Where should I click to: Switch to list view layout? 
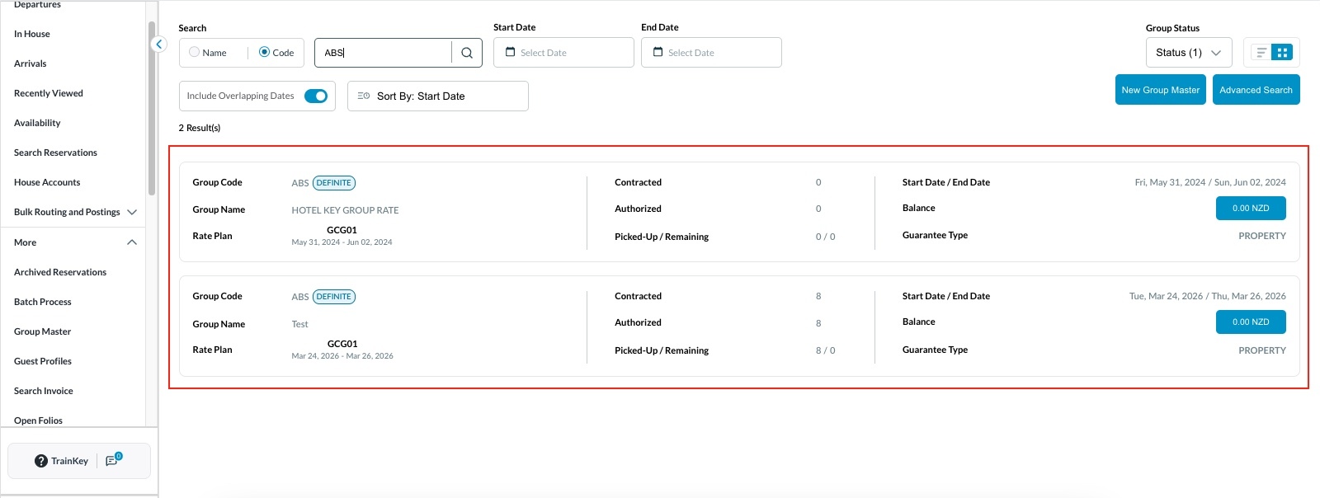[1261, 53]
